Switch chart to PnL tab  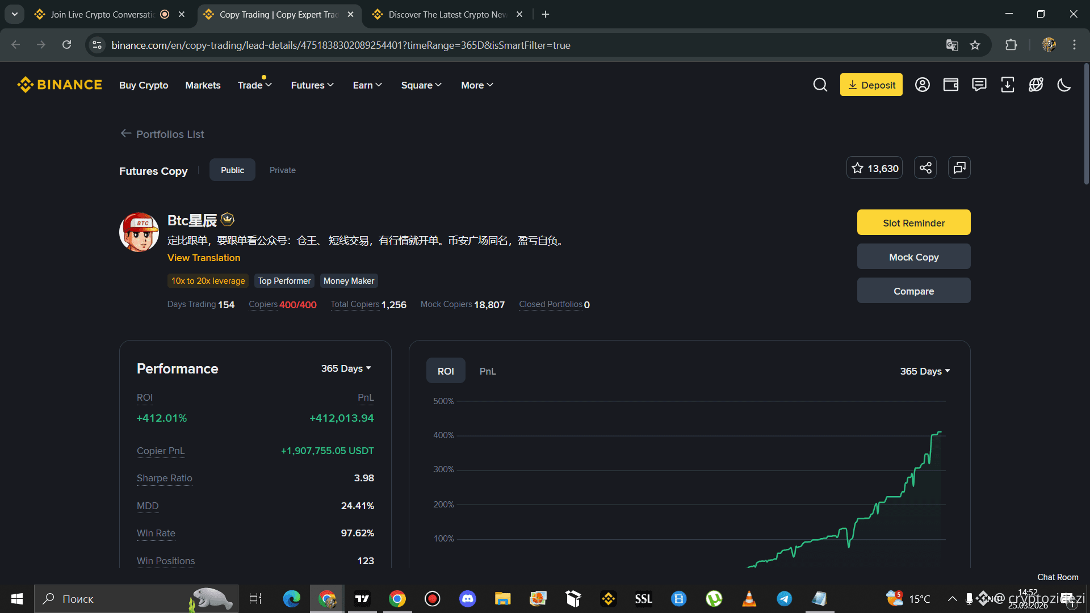(x=488, y=371)
